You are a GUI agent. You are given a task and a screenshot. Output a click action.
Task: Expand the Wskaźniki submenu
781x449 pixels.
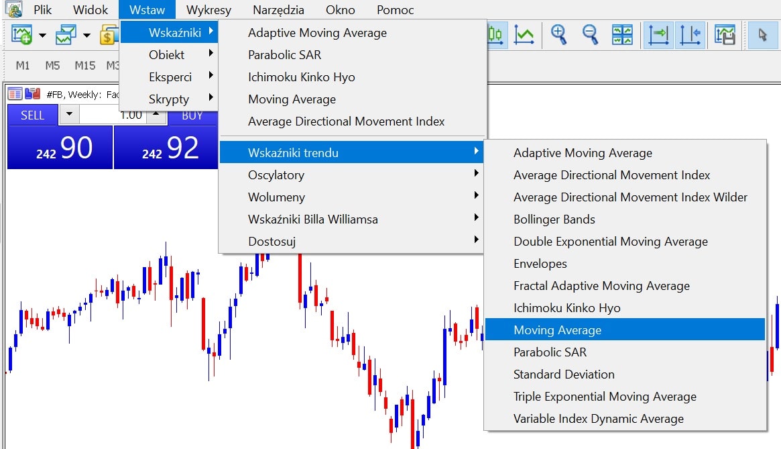tap(169, 32)
